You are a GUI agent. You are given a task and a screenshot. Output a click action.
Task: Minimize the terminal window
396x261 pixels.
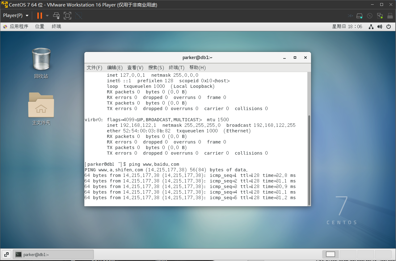point(284,58)
